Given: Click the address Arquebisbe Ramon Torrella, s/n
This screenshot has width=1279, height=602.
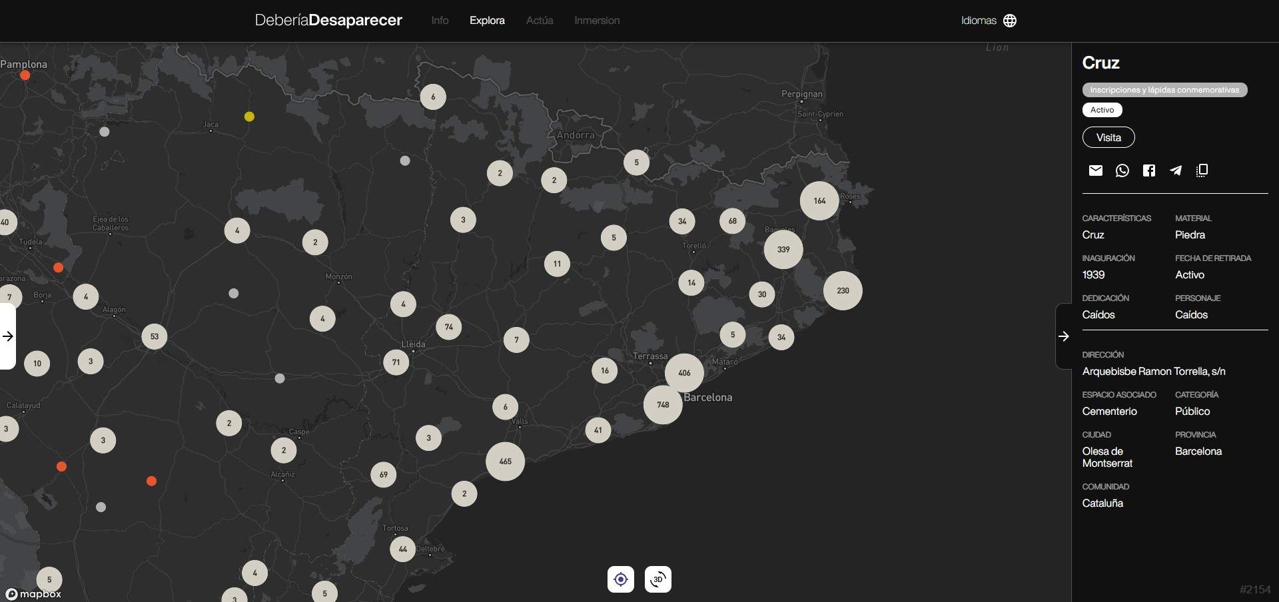Looking at the screenshot, I should pyautogui.click(x=1154, y=372).
